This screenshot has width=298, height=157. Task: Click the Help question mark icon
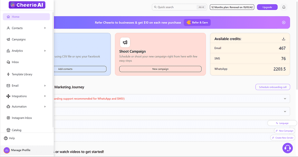pyautogui.click(x=6, y=138)
